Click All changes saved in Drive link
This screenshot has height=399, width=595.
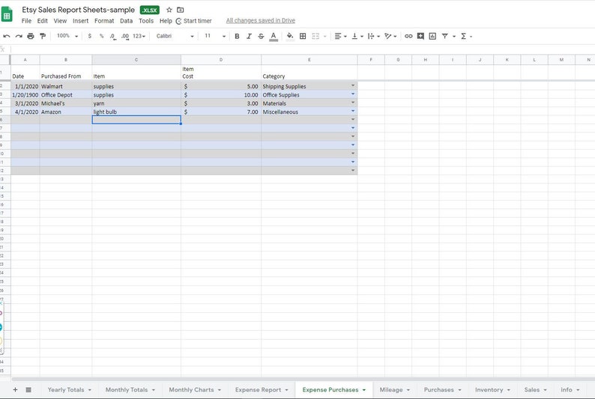pos(260,20)
